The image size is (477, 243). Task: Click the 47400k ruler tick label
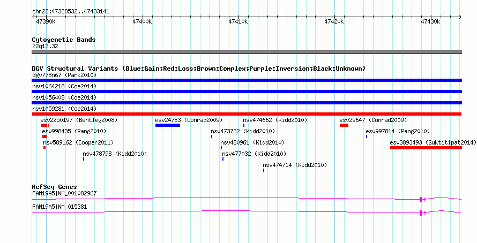coord(142,21)
